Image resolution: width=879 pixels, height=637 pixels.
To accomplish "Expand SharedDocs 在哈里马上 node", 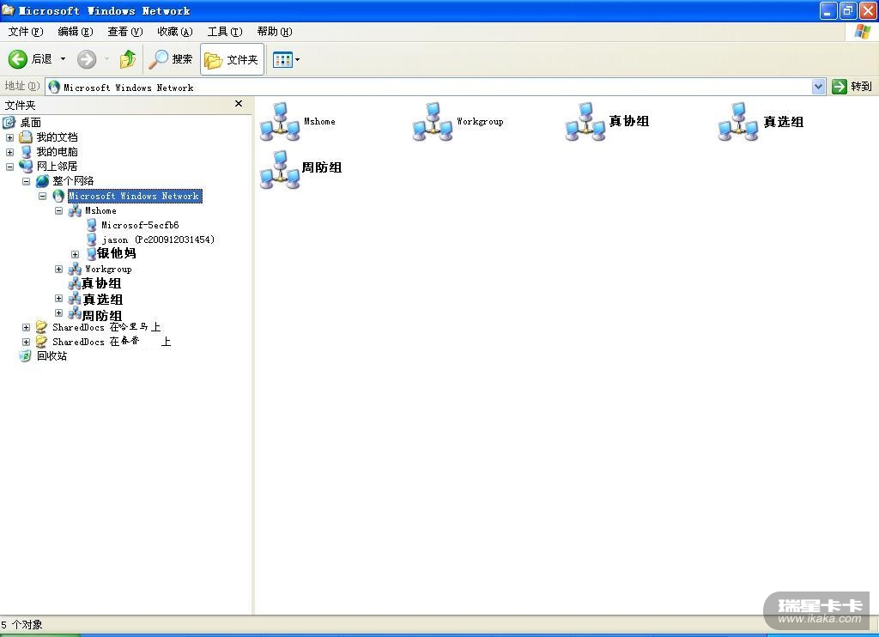I will click(26, 327).
